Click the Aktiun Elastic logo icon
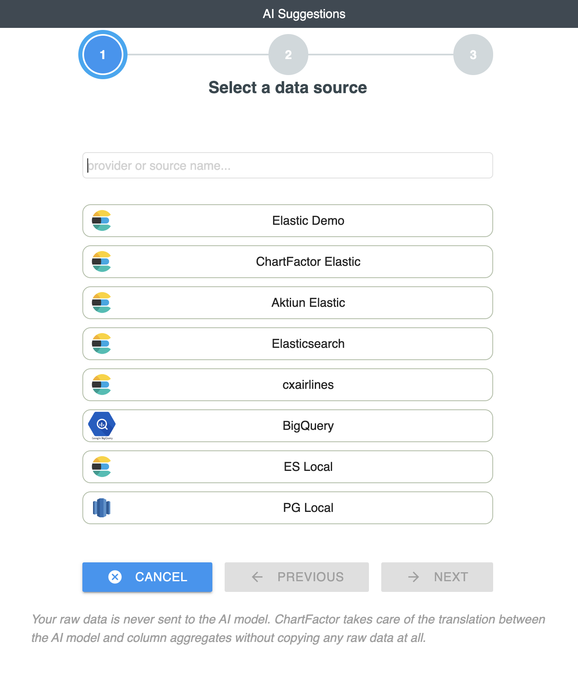Image resolution: width=578 pixels, height=685 pixels. 102,303
